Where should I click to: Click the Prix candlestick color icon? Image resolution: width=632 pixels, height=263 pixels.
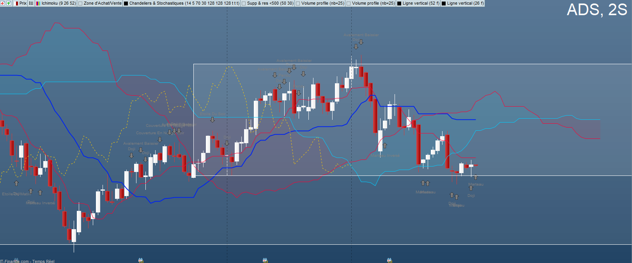tap(17, 3)
